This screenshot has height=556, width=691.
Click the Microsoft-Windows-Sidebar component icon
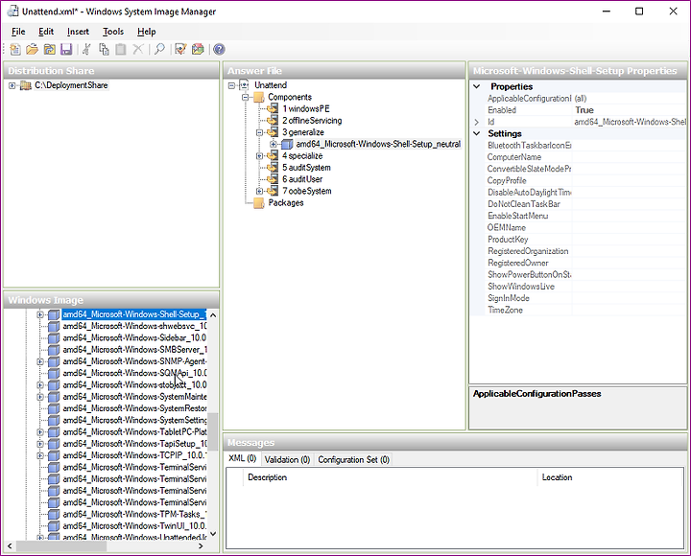pos(54,338)
